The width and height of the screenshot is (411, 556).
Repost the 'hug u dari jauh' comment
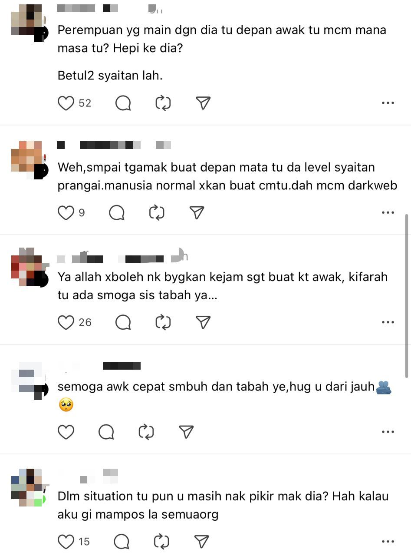[146, 432]
